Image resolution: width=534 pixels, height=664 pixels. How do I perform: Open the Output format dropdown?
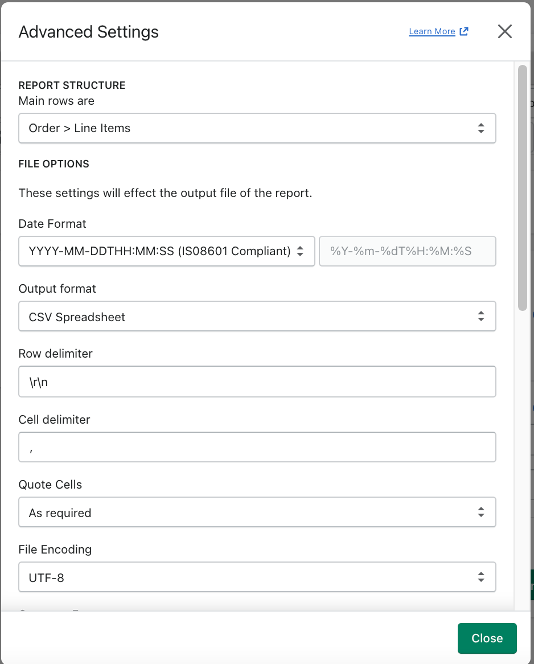click(x=257, y=316)
